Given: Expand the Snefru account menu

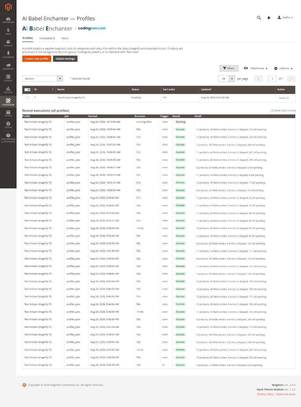Looking at the screenshot, I should (x=285, y=17).
